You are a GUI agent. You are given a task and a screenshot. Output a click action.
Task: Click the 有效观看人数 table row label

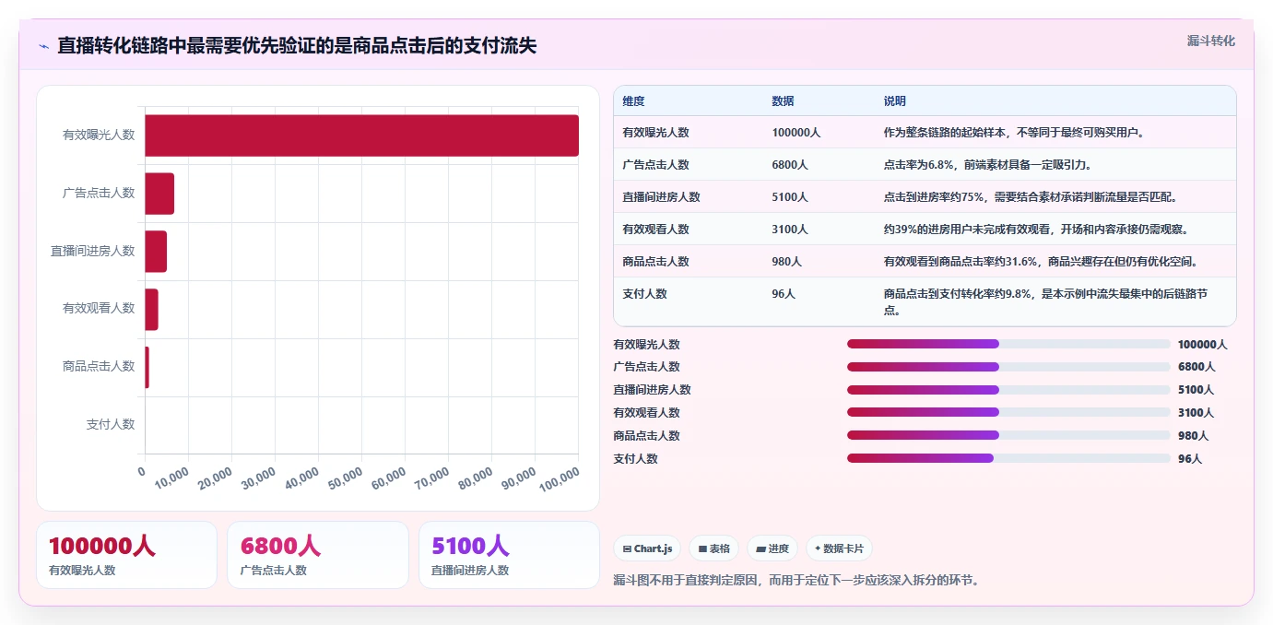(x=655, y=230)
